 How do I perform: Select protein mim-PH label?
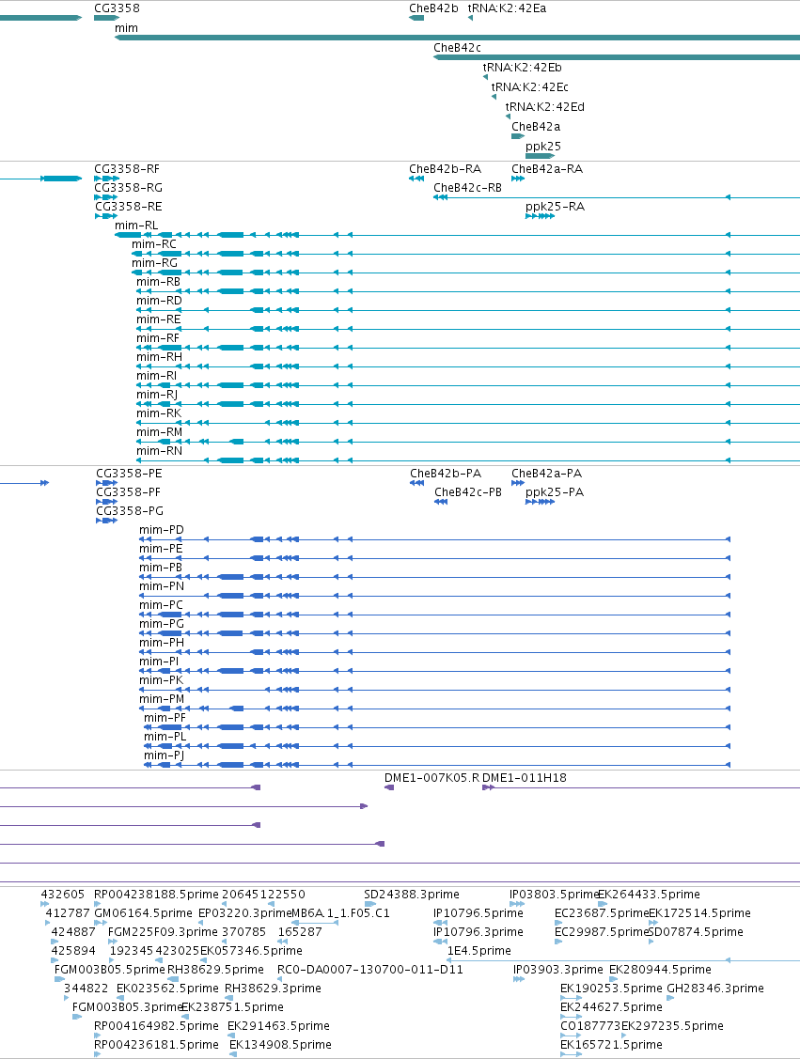click(162, 643)
